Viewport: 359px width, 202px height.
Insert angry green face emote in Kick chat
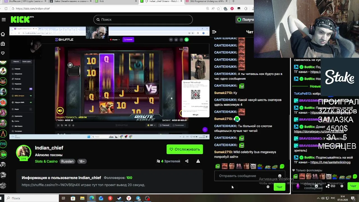coord(218,166)
